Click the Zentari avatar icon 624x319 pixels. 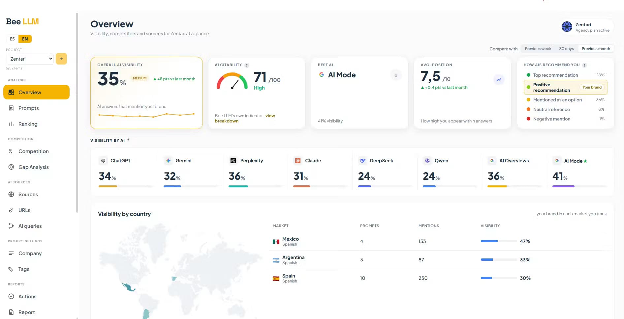567,27
